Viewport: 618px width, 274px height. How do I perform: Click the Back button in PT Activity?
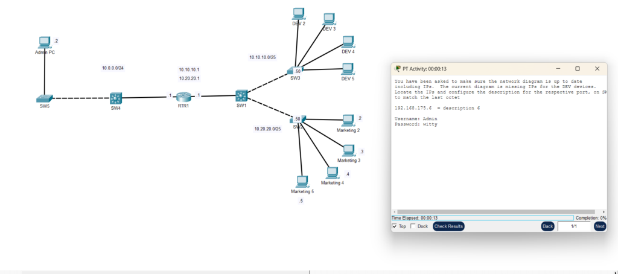pos(547,226)
